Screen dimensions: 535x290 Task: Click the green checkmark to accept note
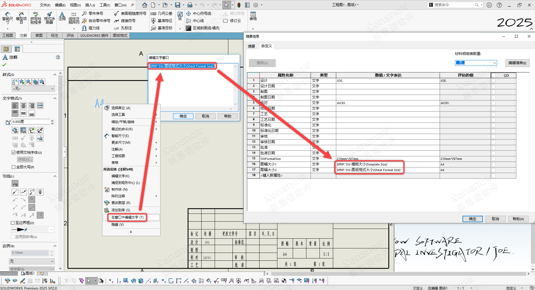coord(4,65)
